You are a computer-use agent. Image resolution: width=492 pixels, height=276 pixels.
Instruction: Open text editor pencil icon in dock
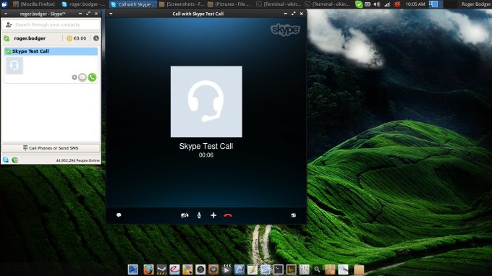tap(252, 269)
